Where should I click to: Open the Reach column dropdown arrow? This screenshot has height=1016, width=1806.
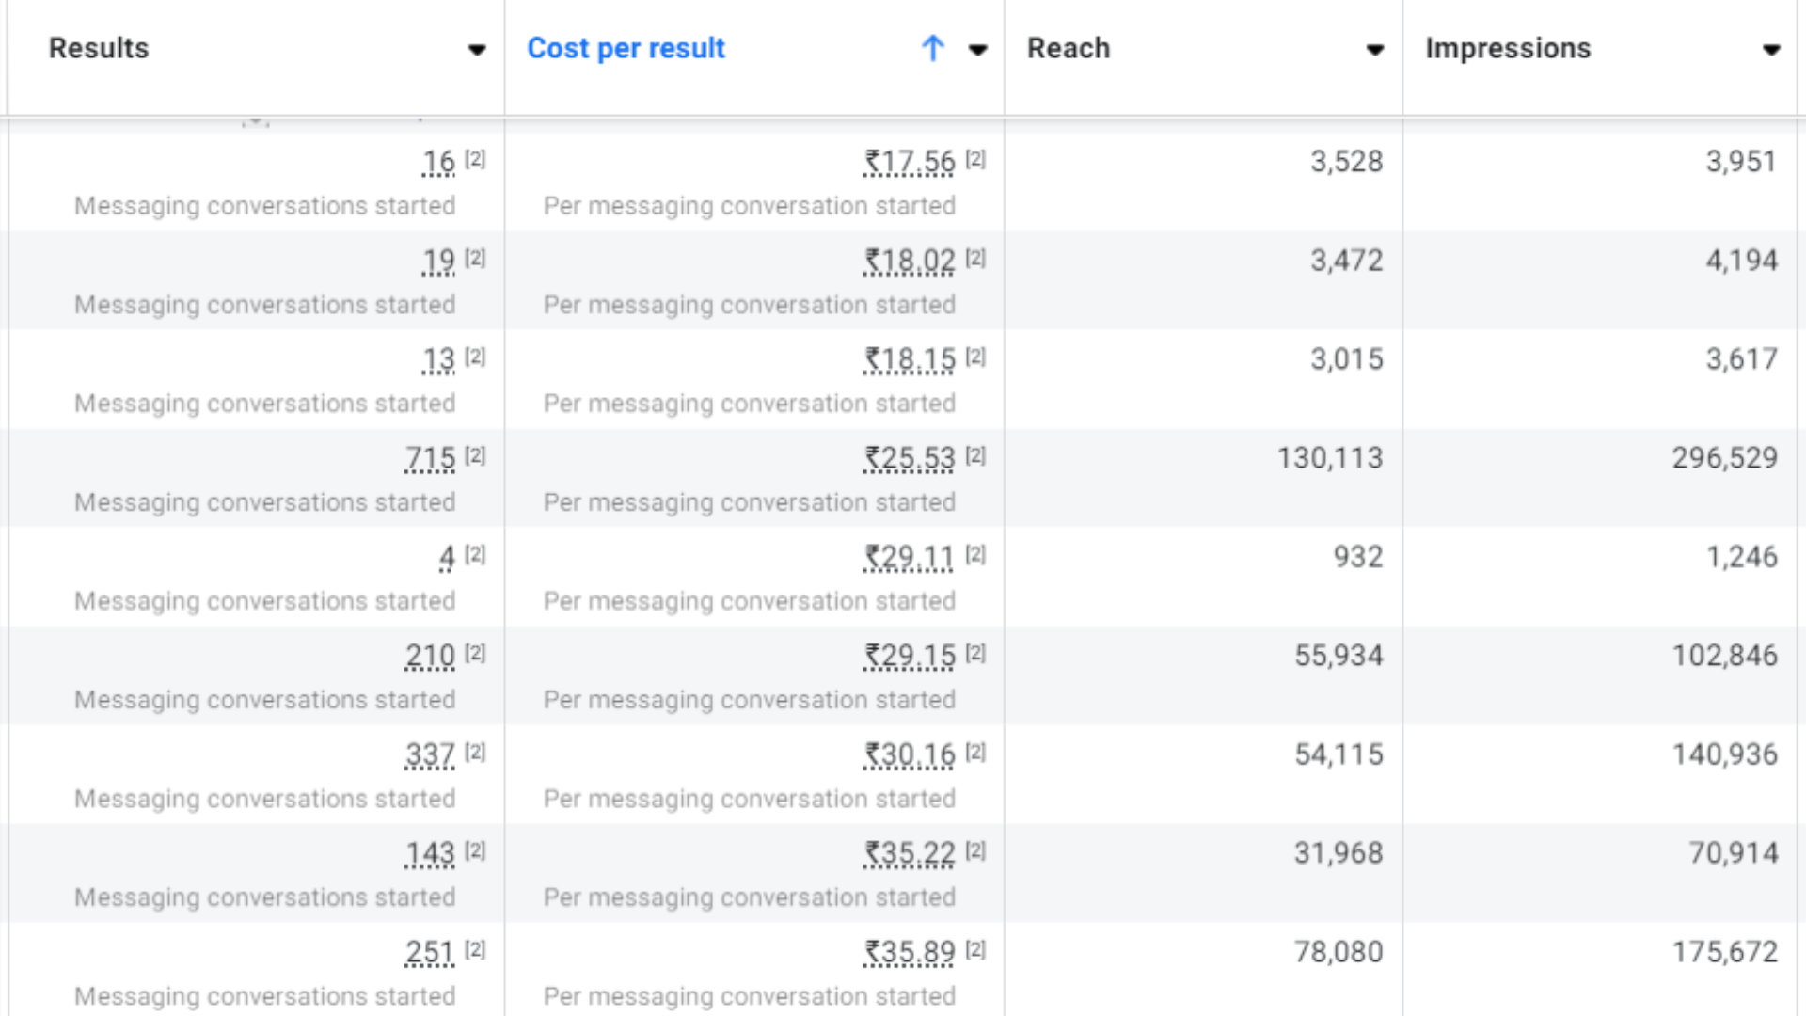[x=1374, y=50]
